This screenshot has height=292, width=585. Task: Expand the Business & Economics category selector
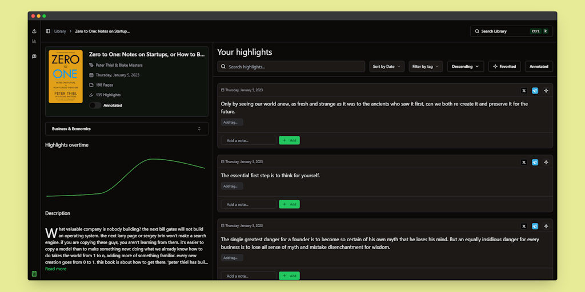pyautogui.click(x=127, y=128)
